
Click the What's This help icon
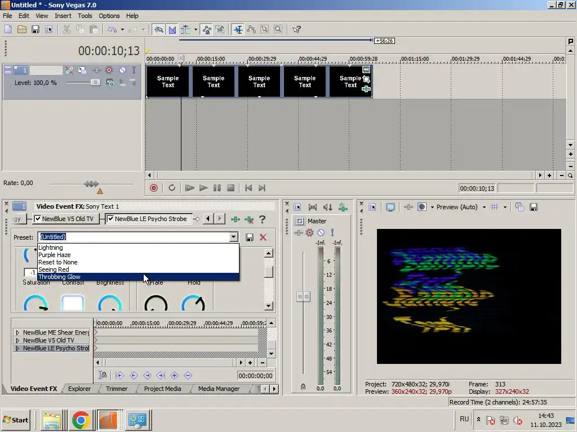[296, 29]
